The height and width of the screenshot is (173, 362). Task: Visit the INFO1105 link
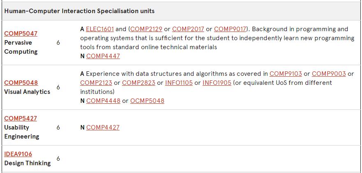pyautogui.click(x=179, y=83)
